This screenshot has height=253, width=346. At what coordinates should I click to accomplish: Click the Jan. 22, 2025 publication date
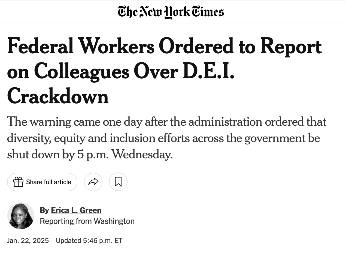(x=28, y=241)
